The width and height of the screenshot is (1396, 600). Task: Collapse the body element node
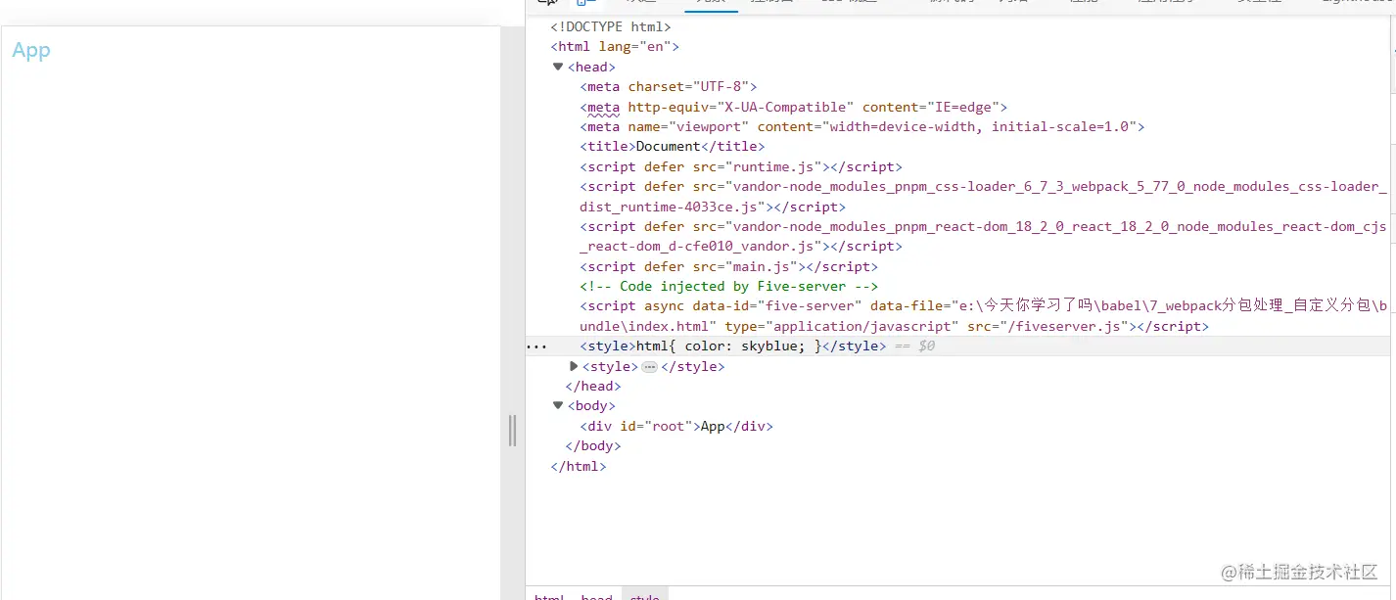(x=558, y=405)
